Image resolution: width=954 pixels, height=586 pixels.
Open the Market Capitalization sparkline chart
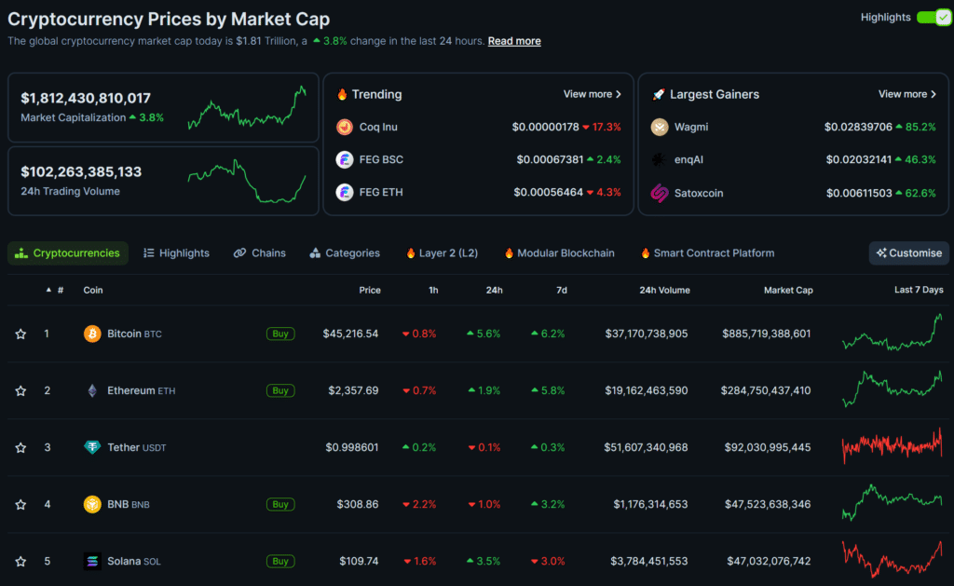[x=247, y=108]
